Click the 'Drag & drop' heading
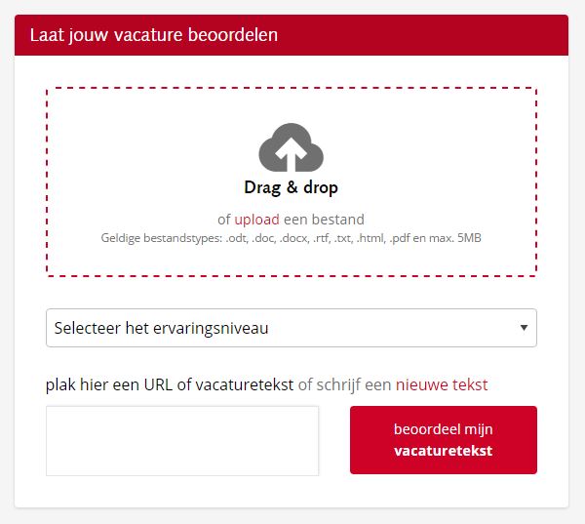The image size is (585, 524). point(291,187)
